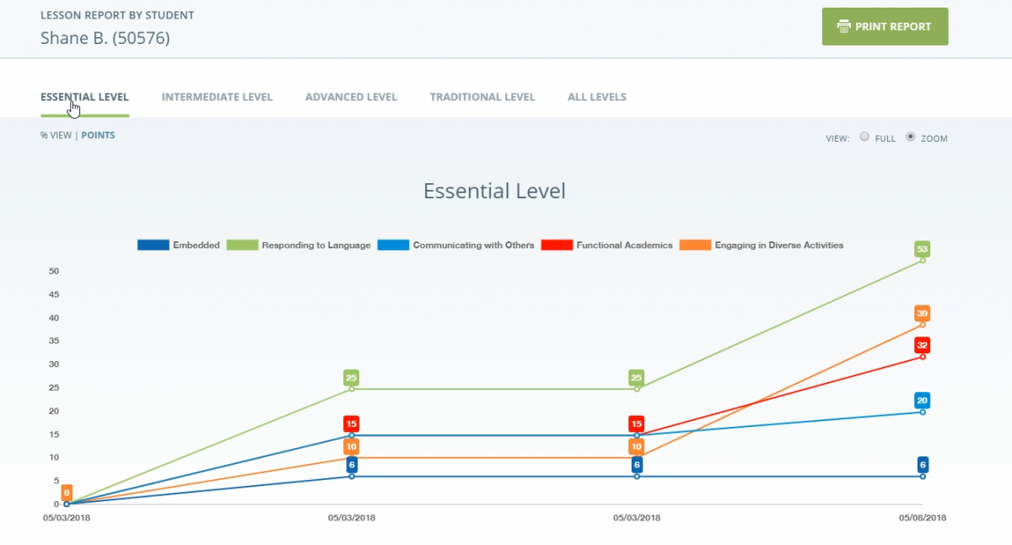This screenshot has height=545, width=1012.
Task: Select the Full view radio button
Action: click(x=864, y=137)
